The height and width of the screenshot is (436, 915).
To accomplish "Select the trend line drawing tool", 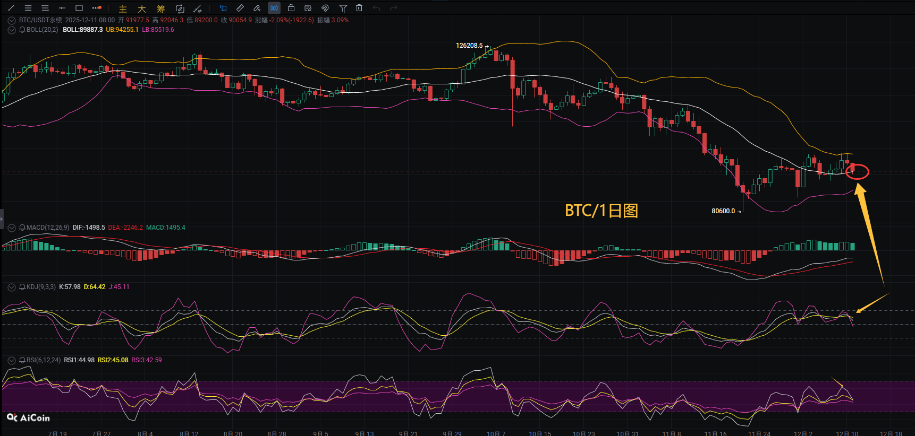I will tap(11, 8).
